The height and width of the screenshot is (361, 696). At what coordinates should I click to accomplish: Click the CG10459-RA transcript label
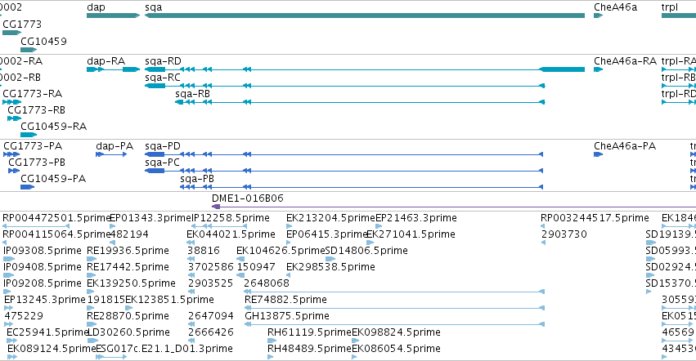click(x=54, y=127)
